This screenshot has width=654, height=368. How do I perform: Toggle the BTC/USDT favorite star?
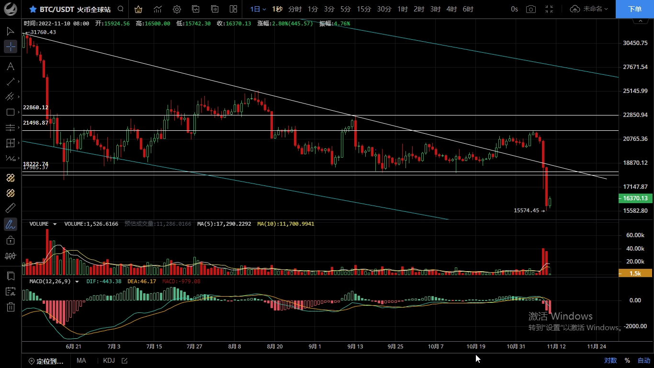click(x=33, y=9)
